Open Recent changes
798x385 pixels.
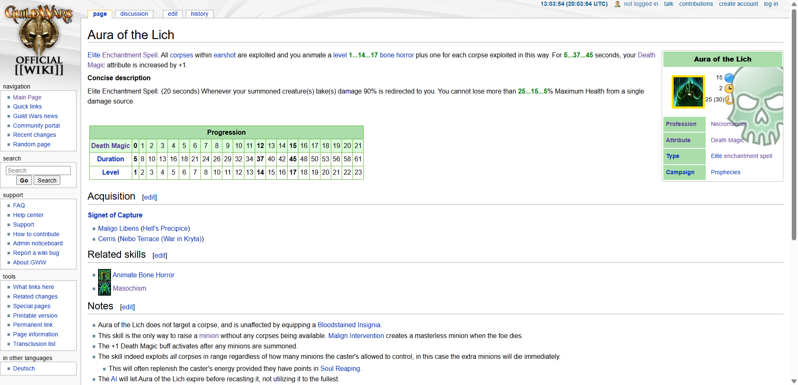(34, 135)
